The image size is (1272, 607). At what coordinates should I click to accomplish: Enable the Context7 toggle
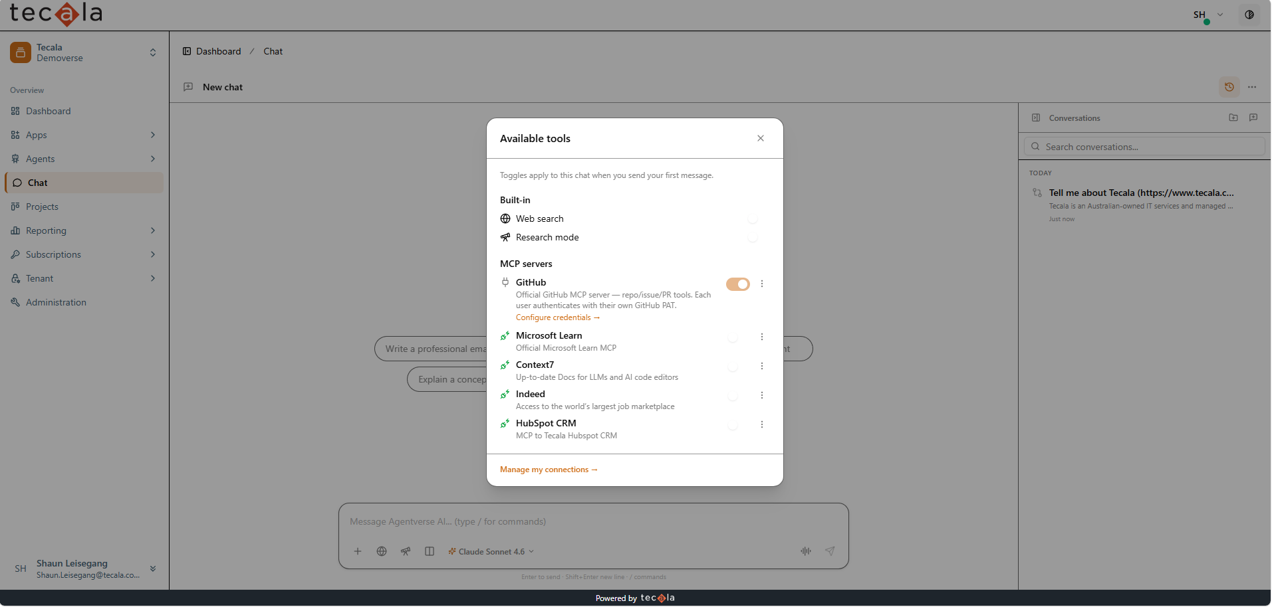(737, 367)
